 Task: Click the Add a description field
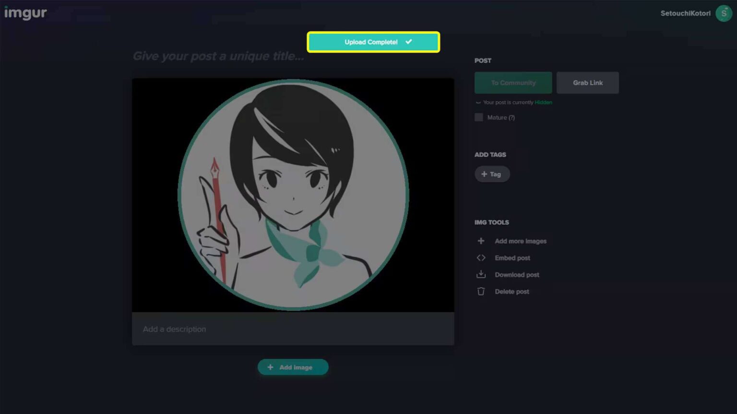pyautogui.click(x=293, y=329)
